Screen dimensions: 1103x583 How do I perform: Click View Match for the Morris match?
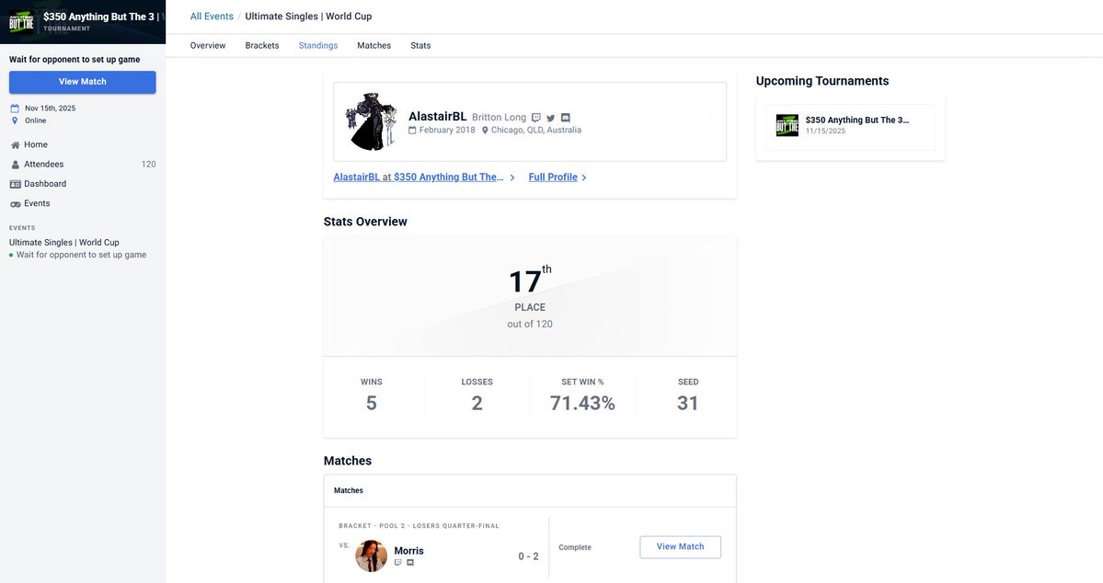tap(680, 547)
